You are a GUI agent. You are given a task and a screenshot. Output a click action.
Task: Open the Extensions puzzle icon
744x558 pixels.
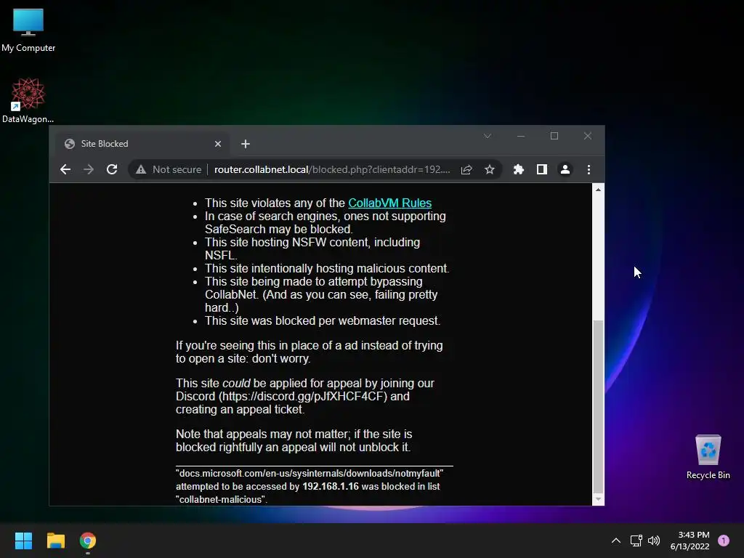[519, 169]
